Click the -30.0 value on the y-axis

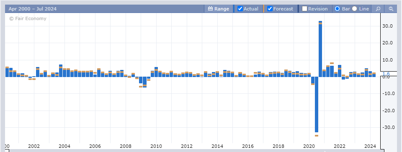coord(387,128)
